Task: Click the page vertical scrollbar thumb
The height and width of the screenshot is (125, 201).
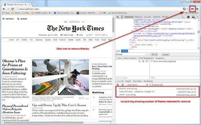Action: [113, 25]
